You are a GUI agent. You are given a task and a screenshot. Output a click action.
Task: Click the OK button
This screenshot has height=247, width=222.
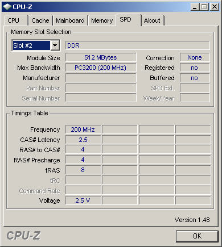(197, 236)
